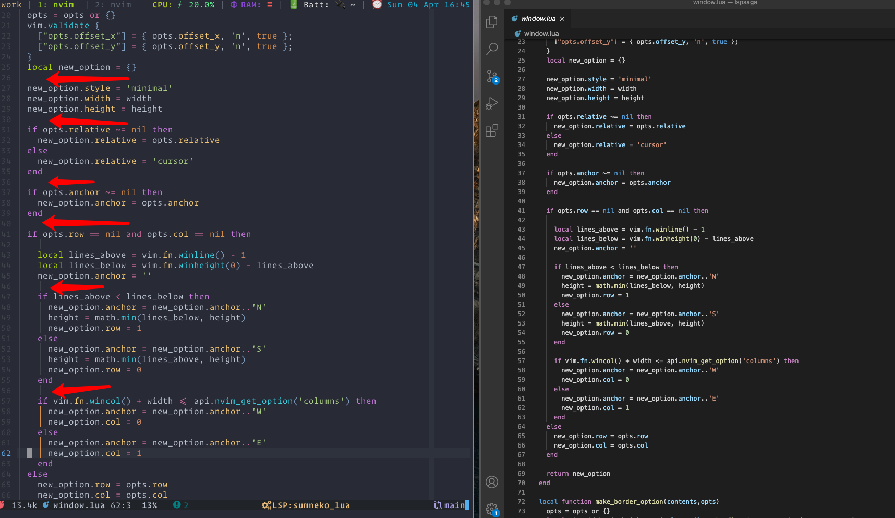Open the Manage gear with notification badge
This screenshot has width=895, height=518.
click(491, 509)
